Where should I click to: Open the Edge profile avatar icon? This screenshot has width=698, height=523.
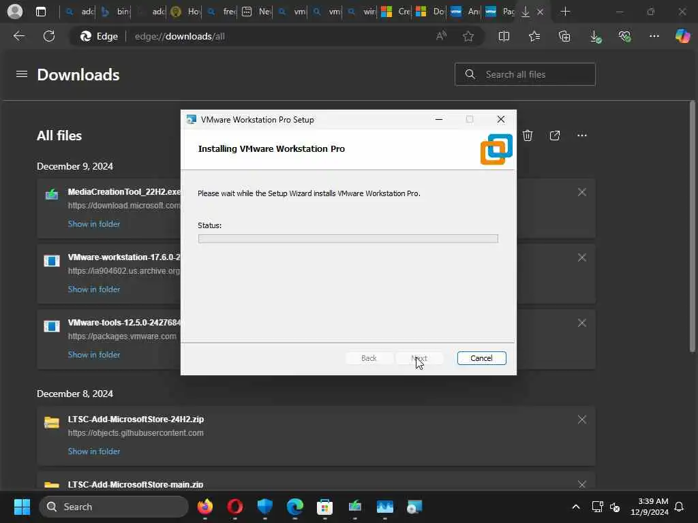(x=15, y=12)
